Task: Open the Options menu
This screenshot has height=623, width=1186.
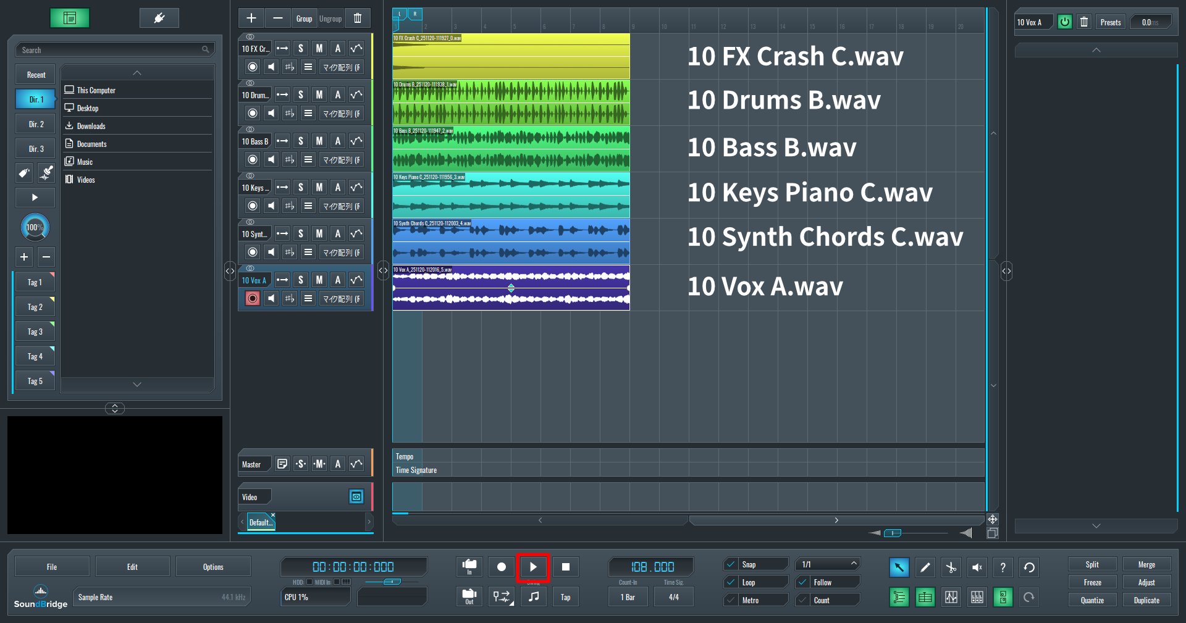Action: 213,567
